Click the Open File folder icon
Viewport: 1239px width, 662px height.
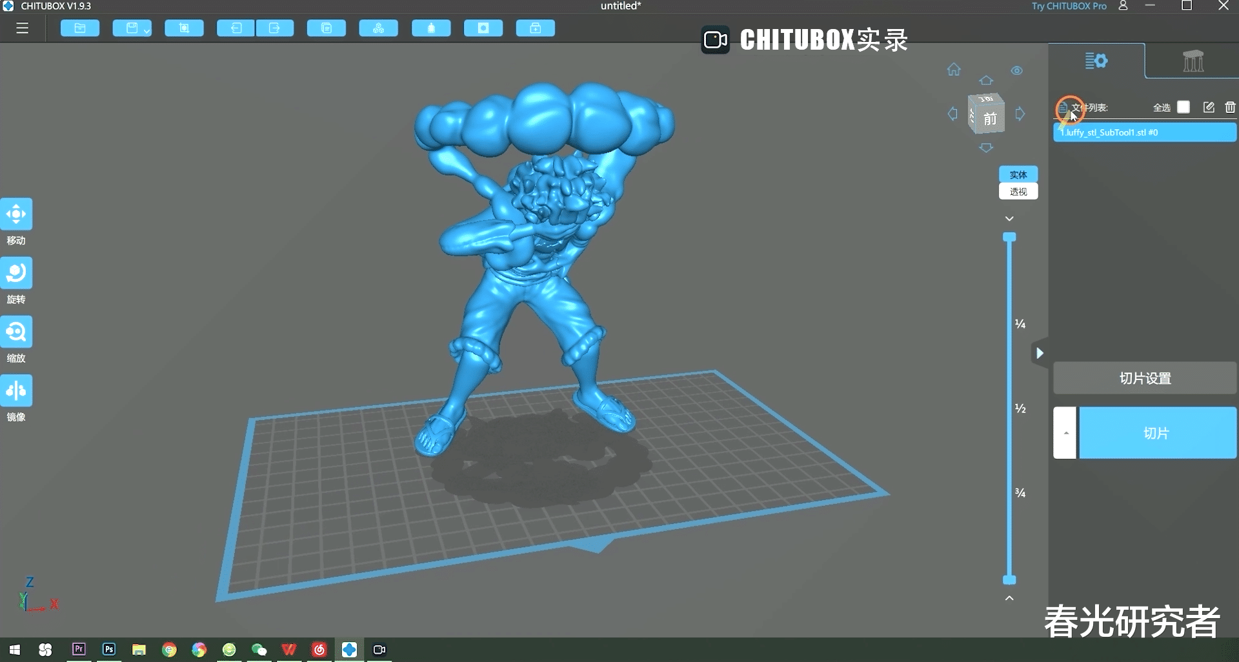[x=80, y=28]
